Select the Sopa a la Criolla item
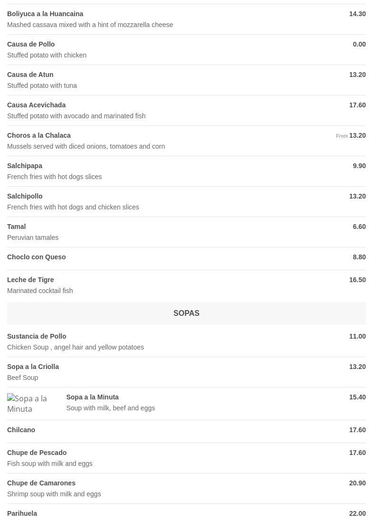 click(33, 367)
